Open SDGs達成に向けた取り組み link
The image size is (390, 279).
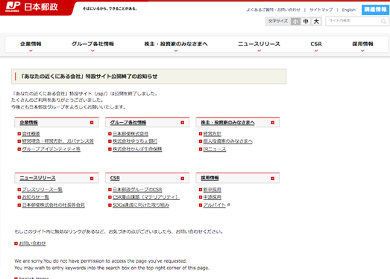pyautogui.click(x=141, y=205)
